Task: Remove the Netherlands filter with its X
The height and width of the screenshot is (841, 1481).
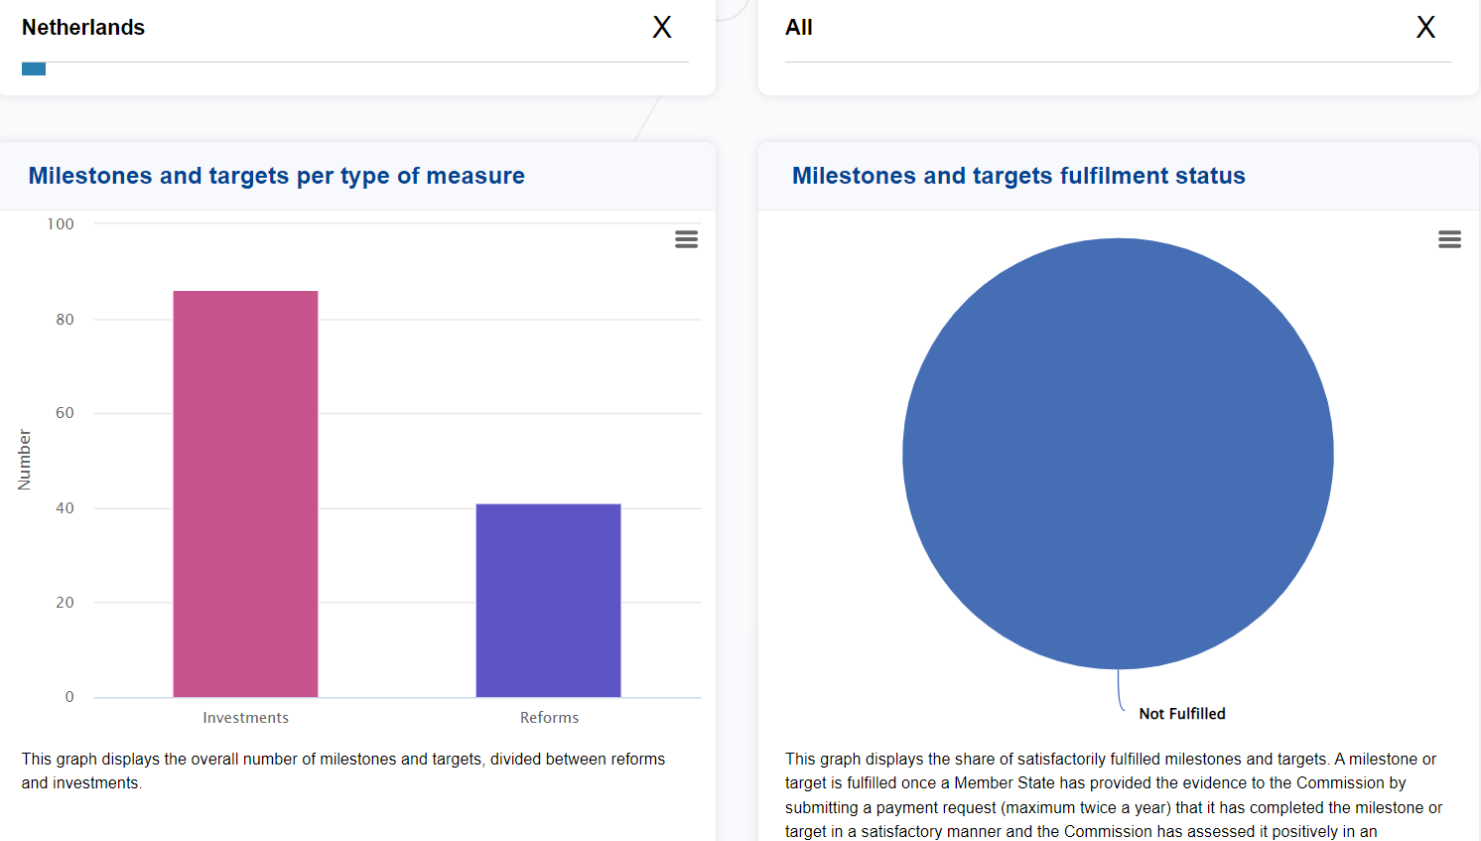Action: [662, 27]
